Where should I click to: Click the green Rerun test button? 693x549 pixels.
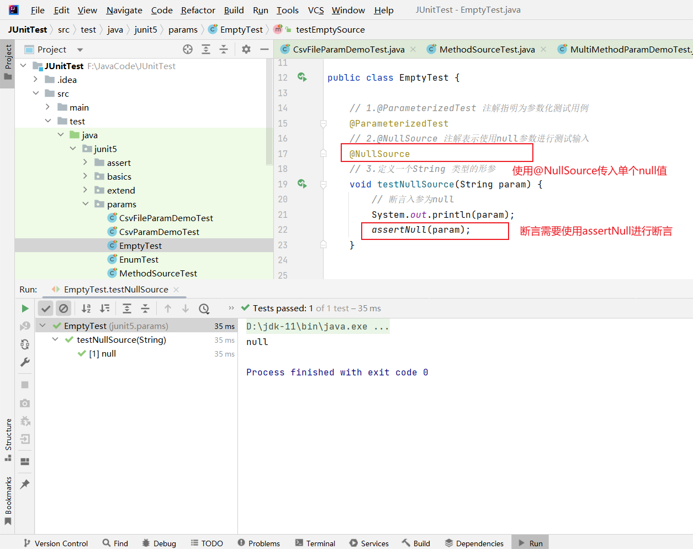click(x=25, y=309)
